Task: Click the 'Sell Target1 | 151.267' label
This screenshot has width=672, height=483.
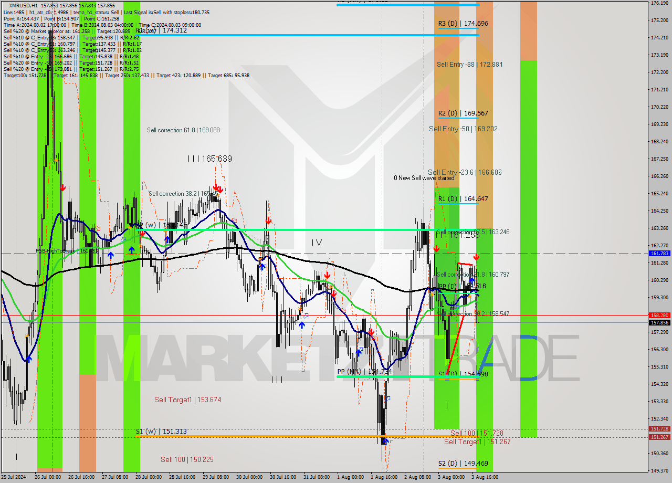Action: (x=477, y=442)
